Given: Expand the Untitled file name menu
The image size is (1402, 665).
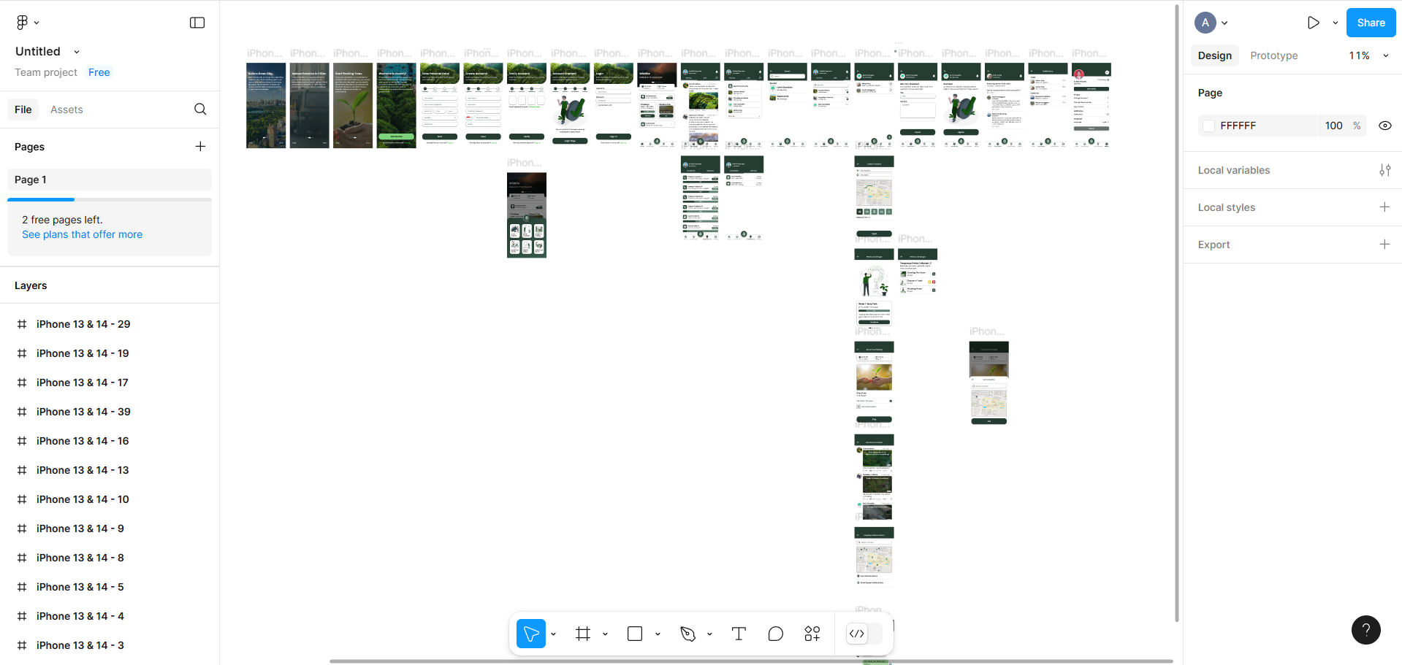Looking at the screenshot, I should [x=77, y=52].
